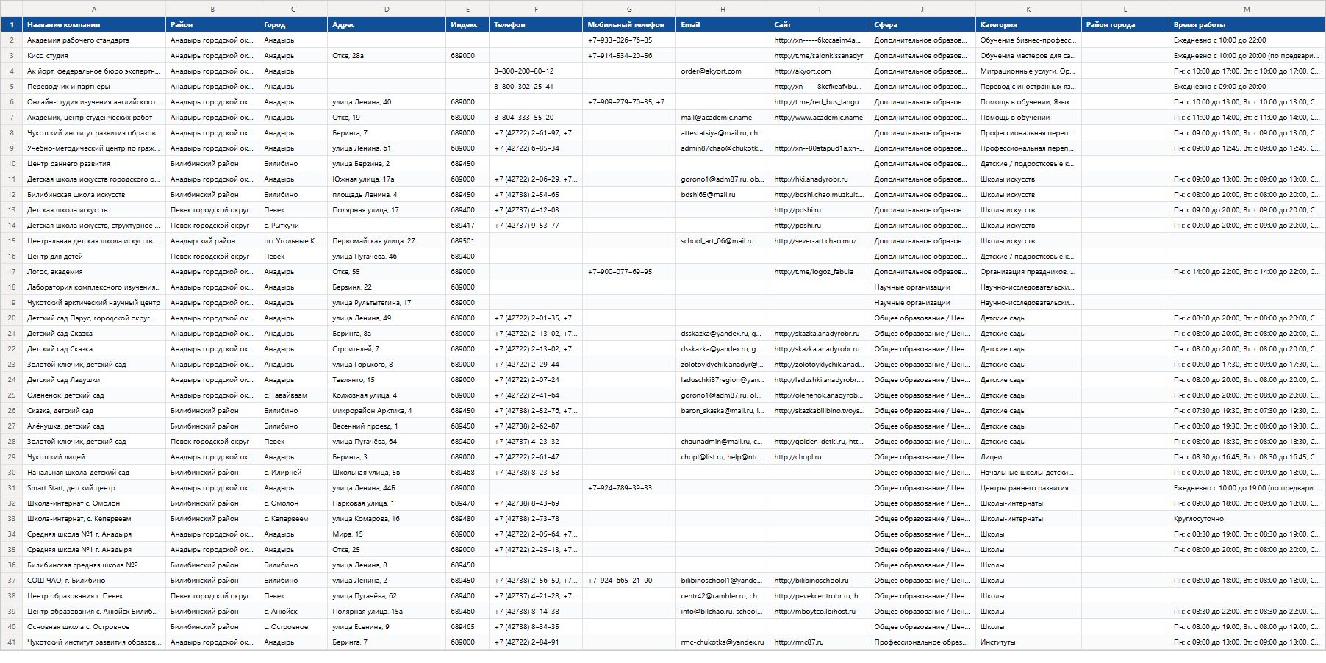Select the row 30 number header

[x=12, y=473]
